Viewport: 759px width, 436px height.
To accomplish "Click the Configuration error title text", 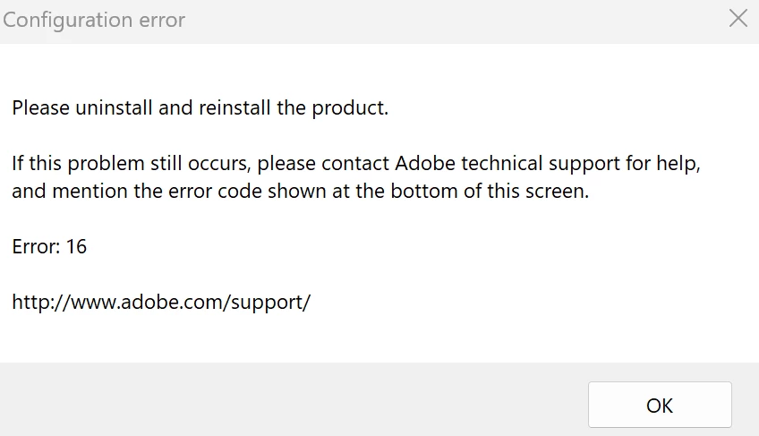I will [94, 20].
